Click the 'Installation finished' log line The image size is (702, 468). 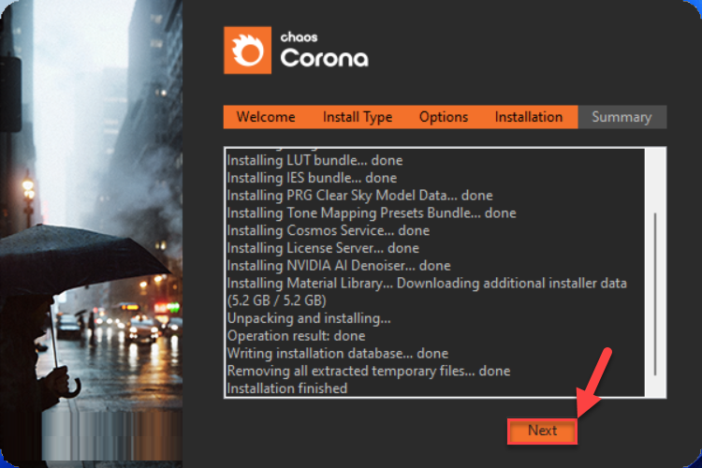tap(287, 388)
